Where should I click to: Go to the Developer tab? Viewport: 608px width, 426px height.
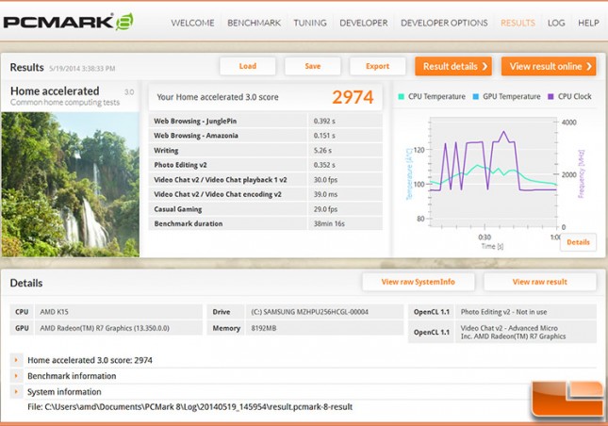pos(363,23)
